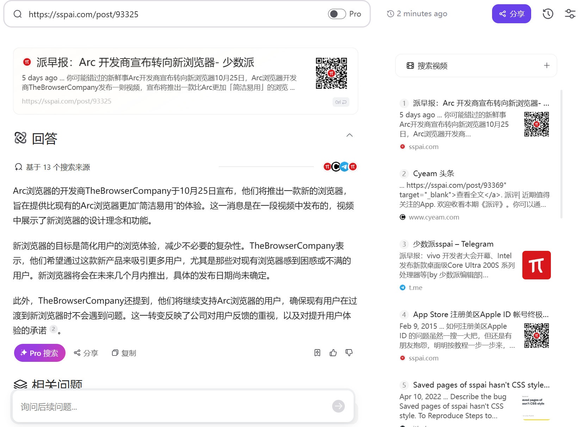
Task: Click the red π thumbnail of Telegram source
Action: [x=536, y=265]
